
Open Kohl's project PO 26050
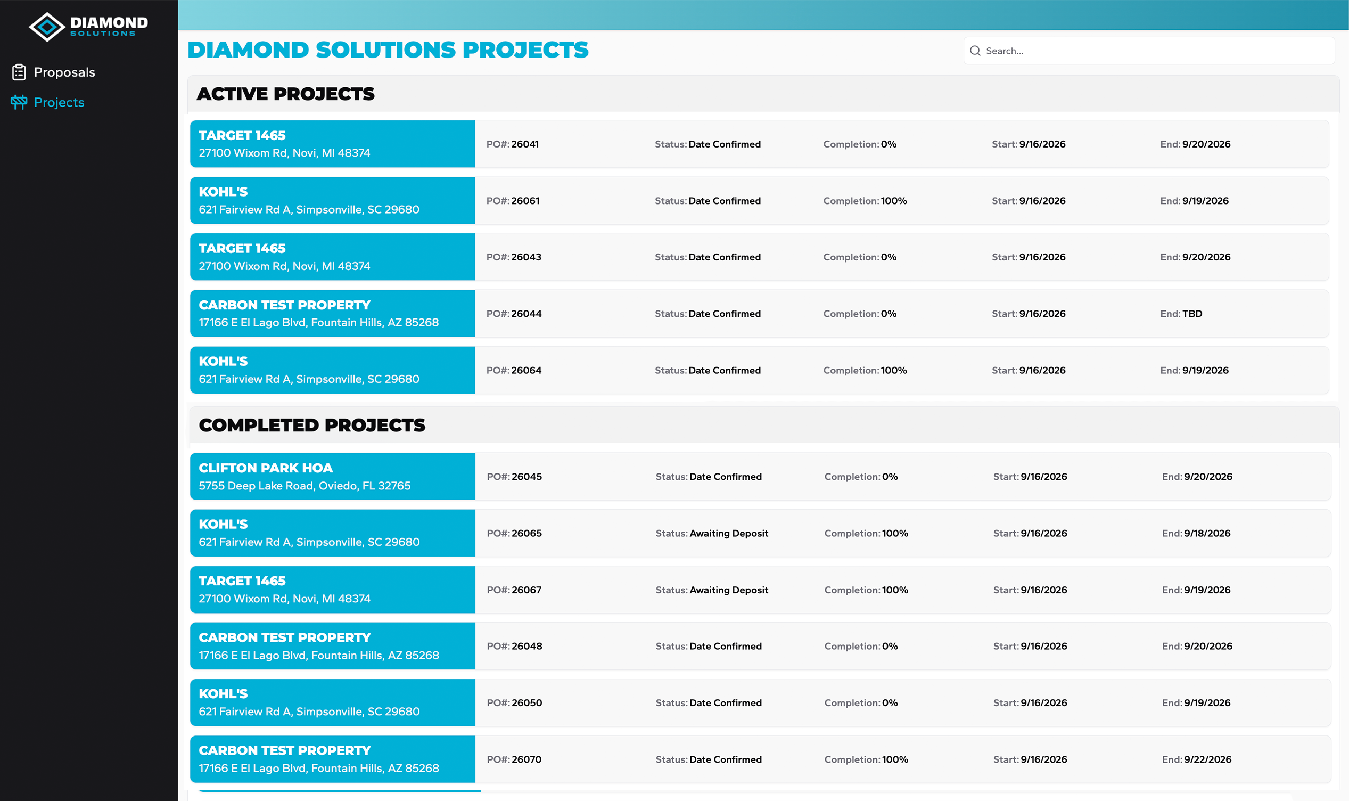click(761, 703)
